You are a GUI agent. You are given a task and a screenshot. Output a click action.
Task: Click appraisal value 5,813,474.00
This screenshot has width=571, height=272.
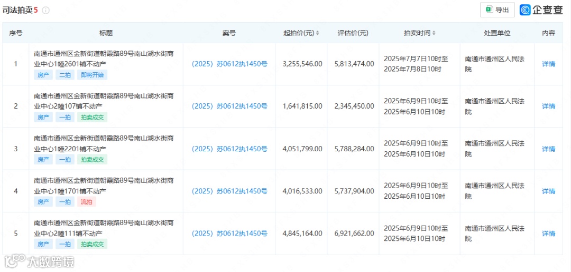pos(354,64)
